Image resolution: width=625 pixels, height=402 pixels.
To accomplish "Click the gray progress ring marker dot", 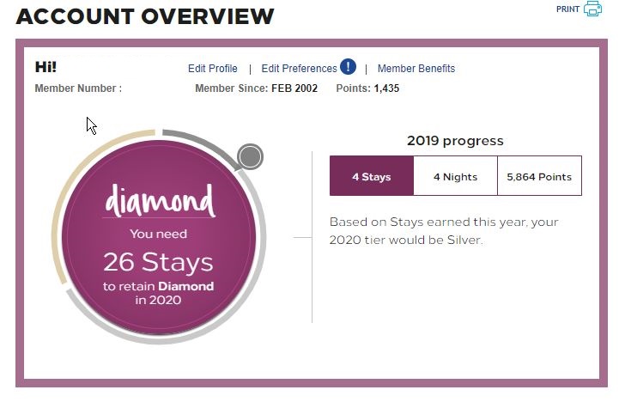I will click(250, 156).
